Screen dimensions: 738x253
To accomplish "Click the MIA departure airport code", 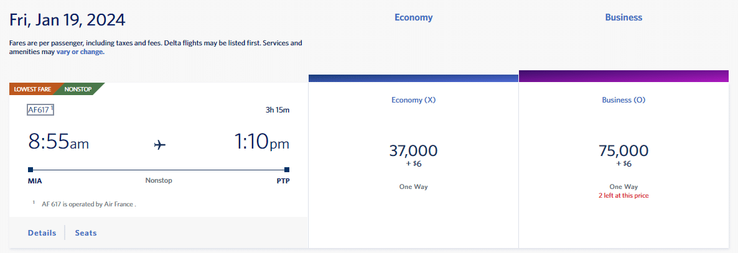I will [35, 181].
